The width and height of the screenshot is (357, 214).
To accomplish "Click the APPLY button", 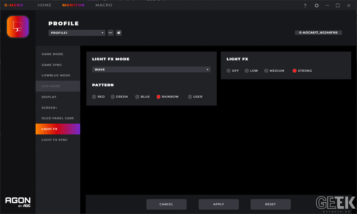I will point(218,204).
